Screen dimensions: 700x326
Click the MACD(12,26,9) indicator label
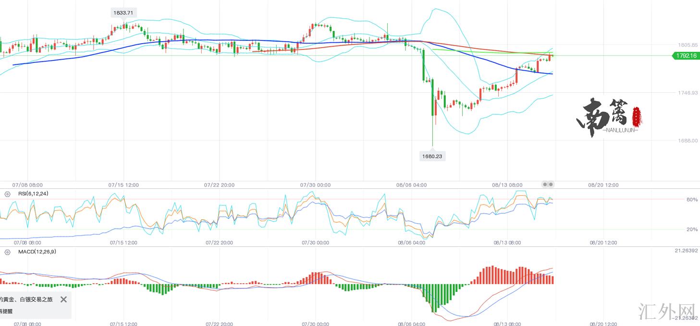[37, 252]
